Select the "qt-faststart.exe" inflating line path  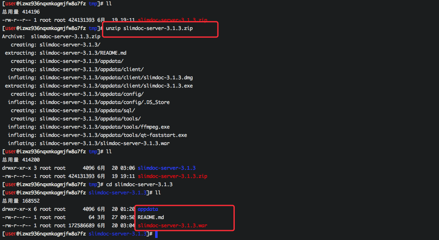tap(113, 135)
